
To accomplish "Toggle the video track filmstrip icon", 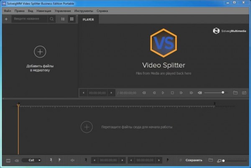I will (8, 160).
